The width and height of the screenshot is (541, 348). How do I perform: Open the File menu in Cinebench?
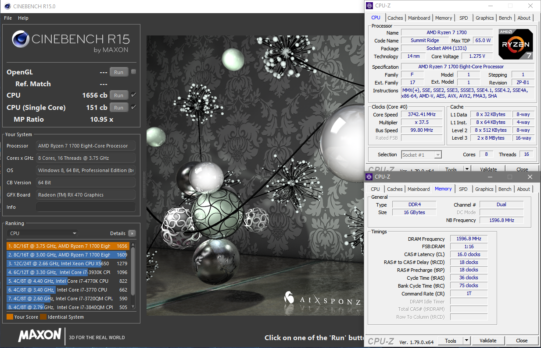click(8, 18)
